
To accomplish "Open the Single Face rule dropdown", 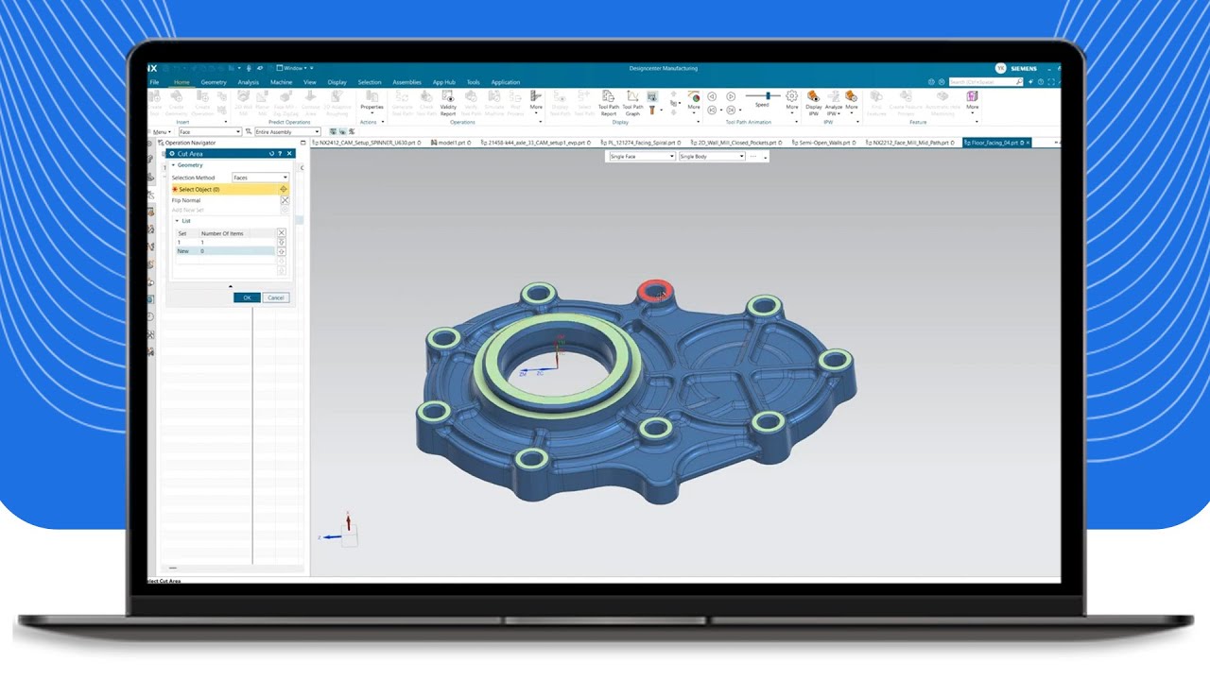I will point(641,156).
